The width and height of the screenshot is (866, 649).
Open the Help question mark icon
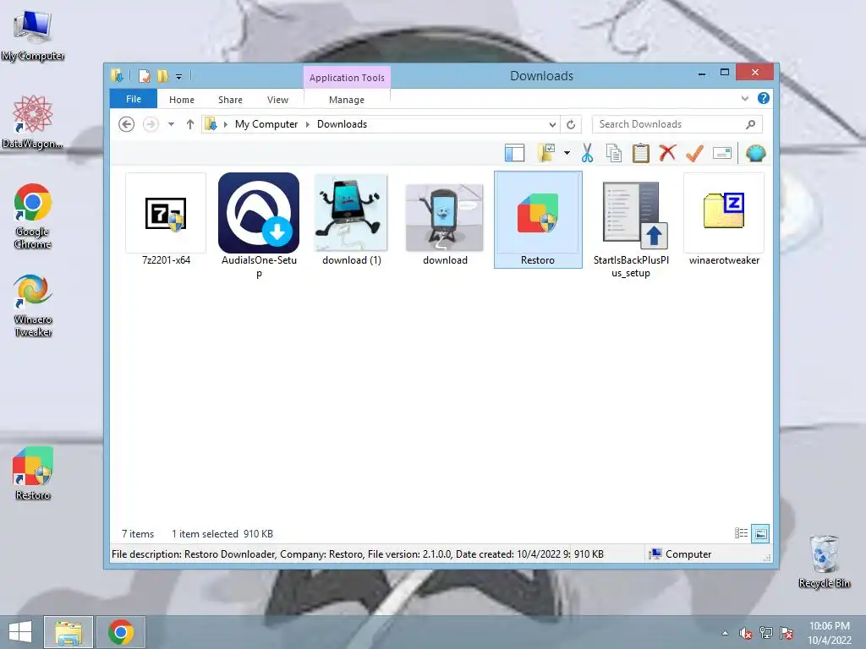coord(764,98)
